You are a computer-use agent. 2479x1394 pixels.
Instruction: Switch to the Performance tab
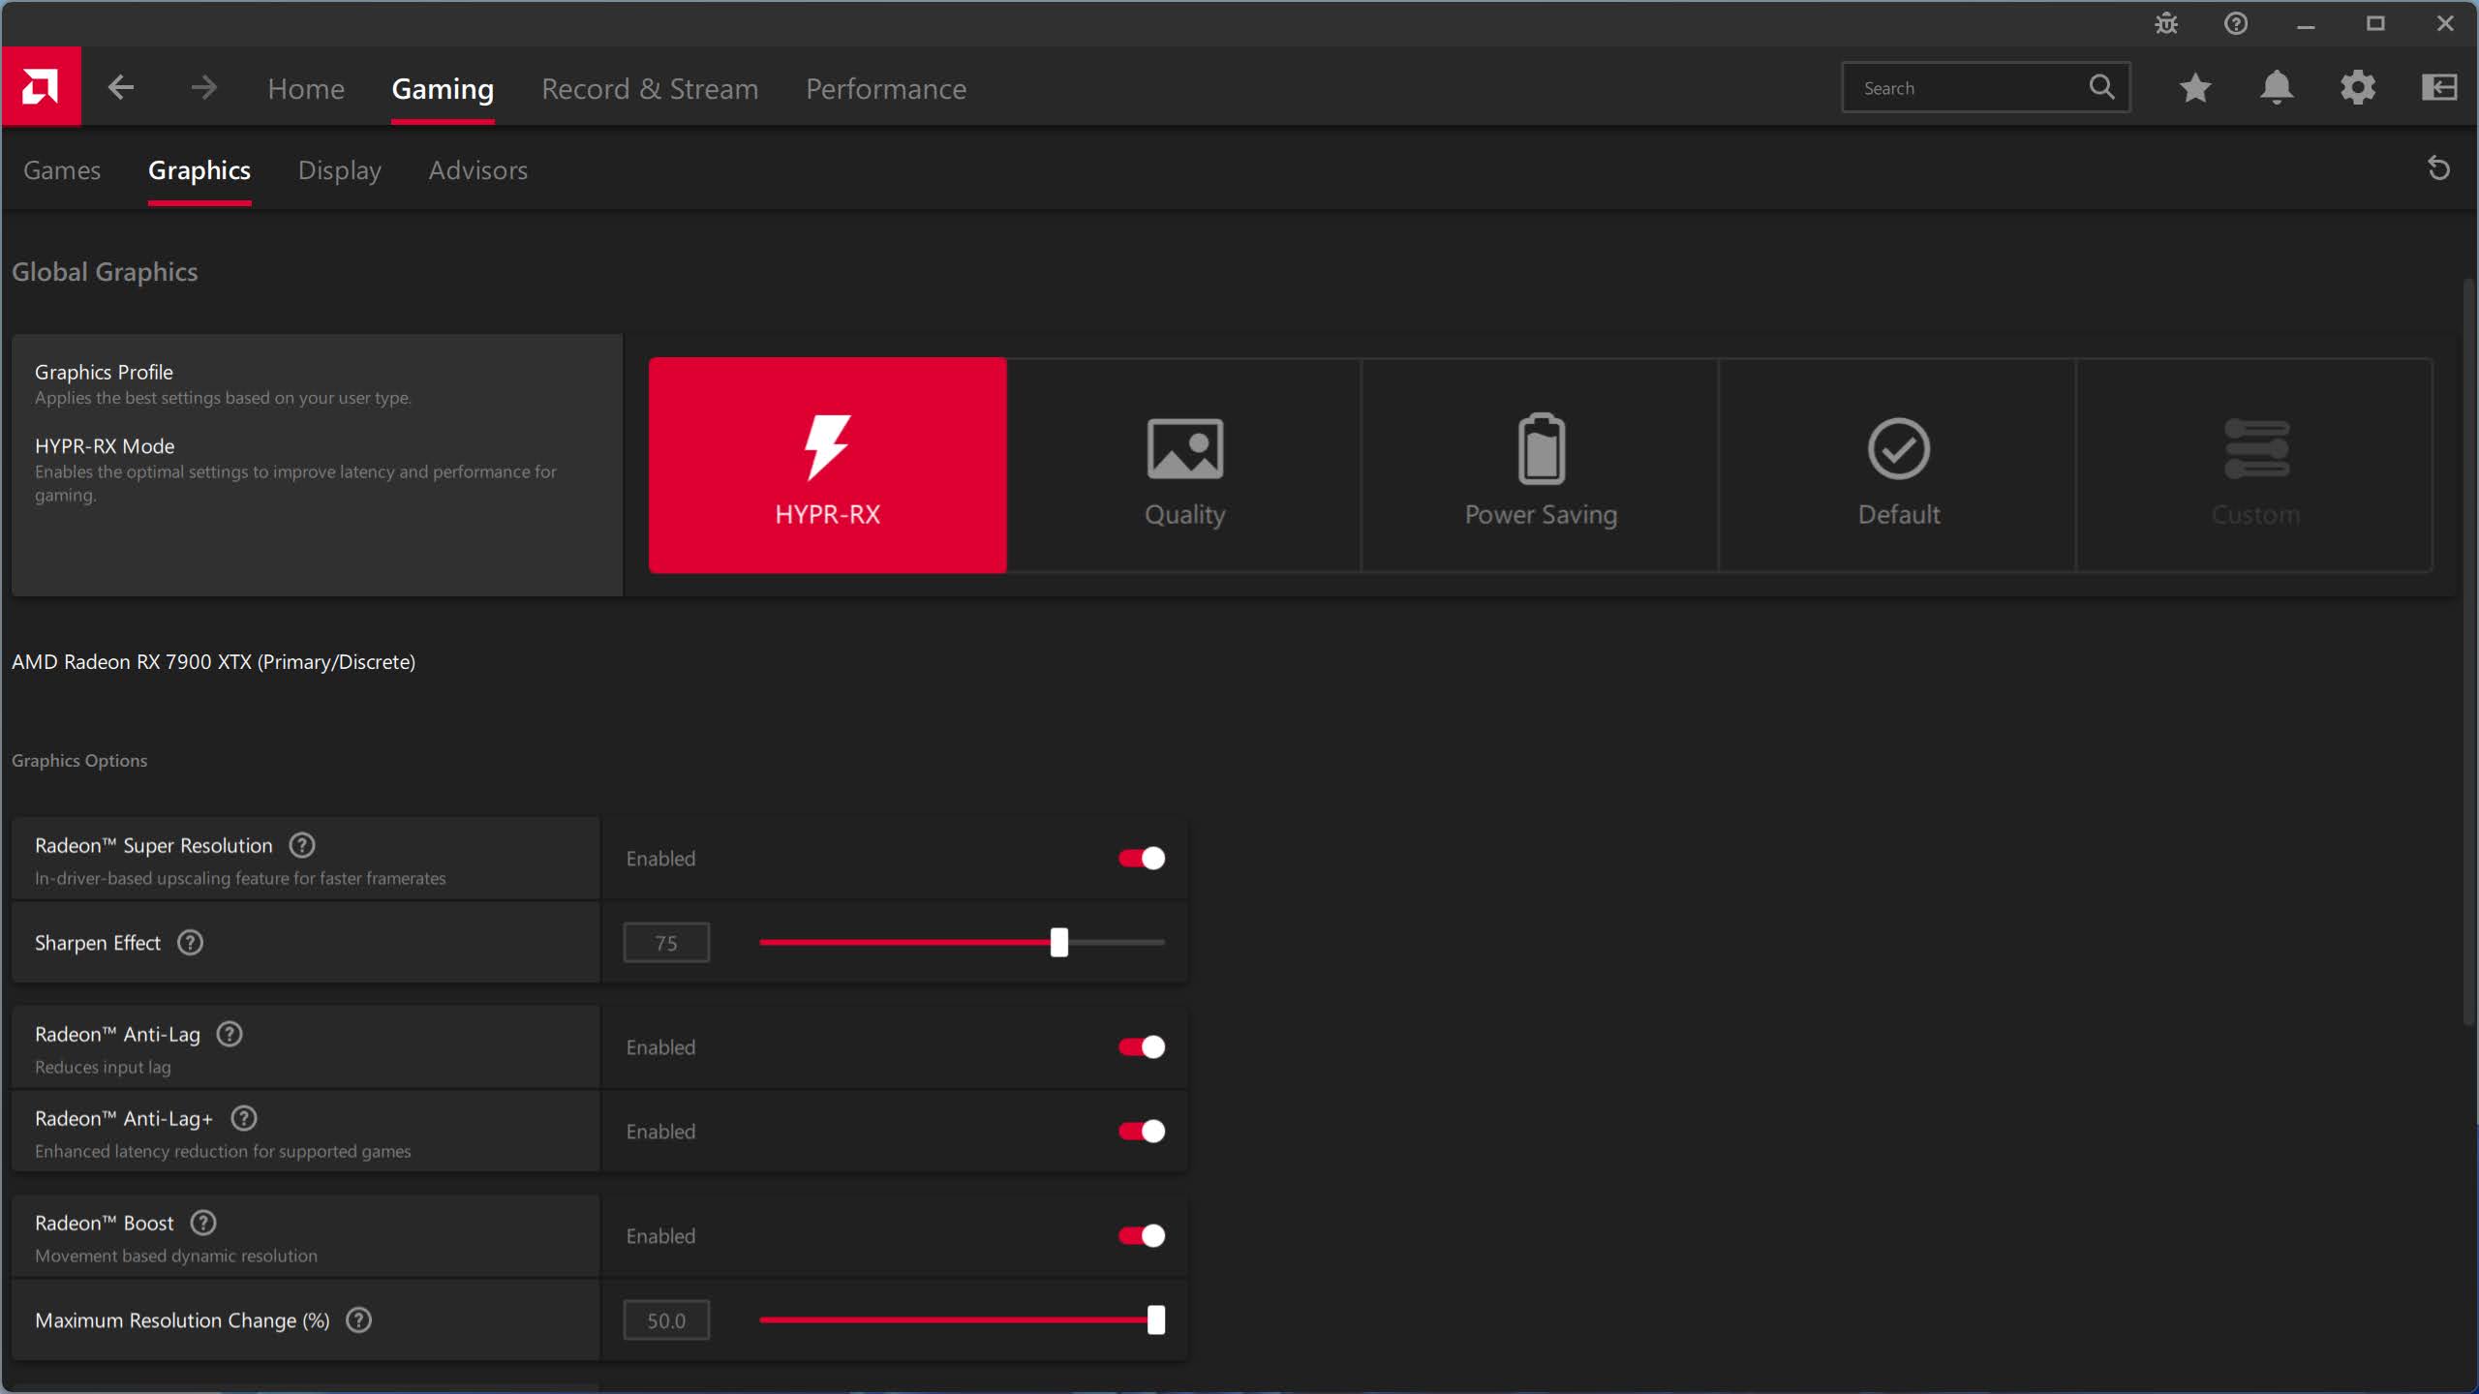point(885,88)
